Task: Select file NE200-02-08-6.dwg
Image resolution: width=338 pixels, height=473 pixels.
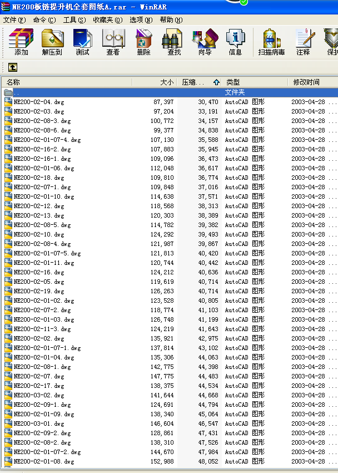Action: coord(42,130)
